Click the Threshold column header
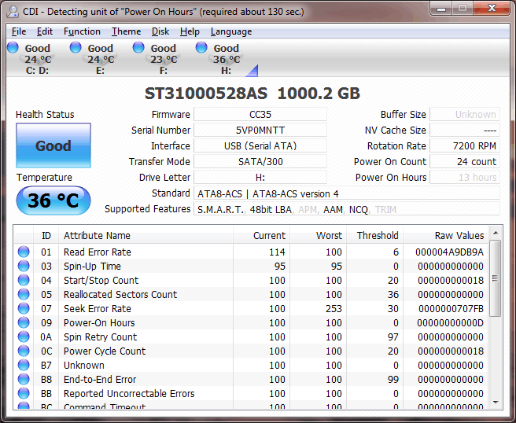This screenshot has height=423, width=516. [374, 235]
